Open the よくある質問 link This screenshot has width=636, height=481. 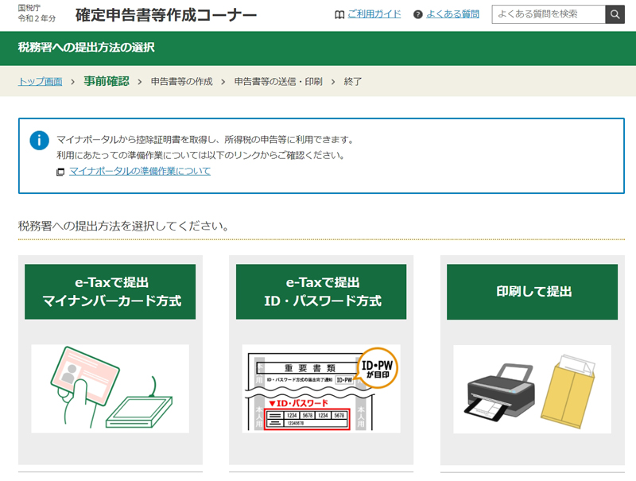(x=452, y=14)
